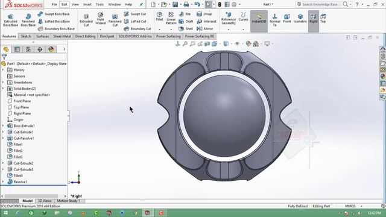This screenshot has width=386, height=217.
Task: Open the Hole Wizard tool
Action: coord(101,18)
